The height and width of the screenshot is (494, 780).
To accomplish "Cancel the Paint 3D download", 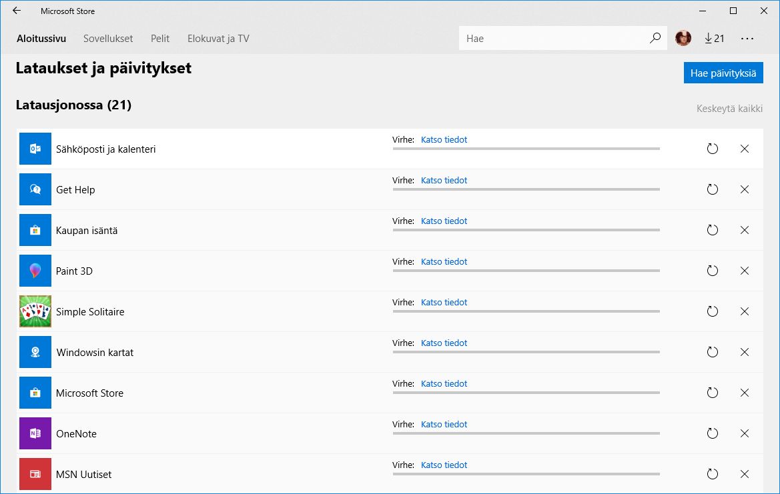I will [x=745, y=271].
